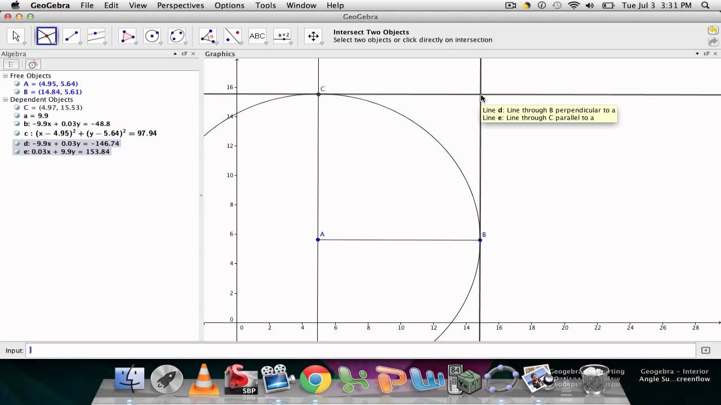Image resolution: width=721 pixels, height=405 pixels.
Task: Toggle visibility bullet for point C
Action: pos(17,107)
